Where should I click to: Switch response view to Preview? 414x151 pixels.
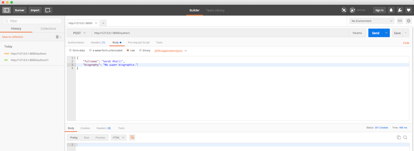pyautogui.click(x=100, y=138)
